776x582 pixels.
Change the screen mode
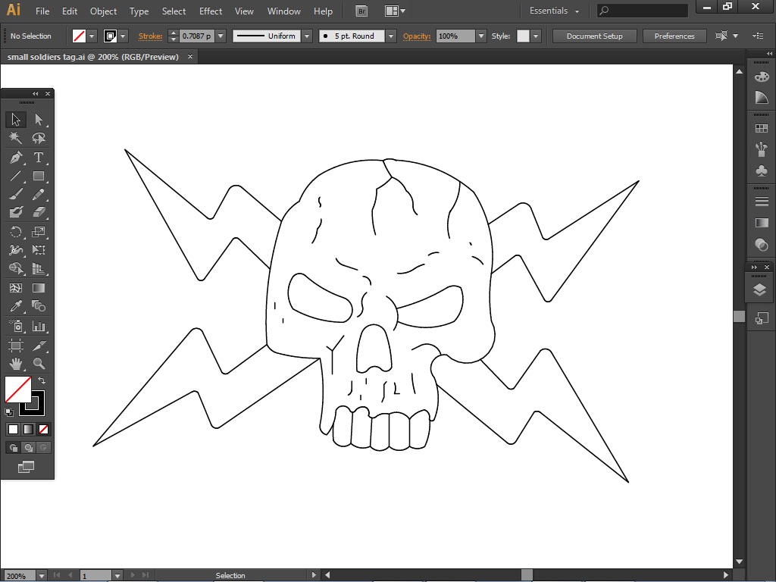26,467
